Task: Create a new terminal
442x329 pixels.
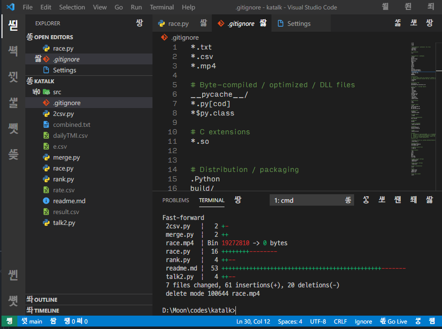Action: point(366,200)
